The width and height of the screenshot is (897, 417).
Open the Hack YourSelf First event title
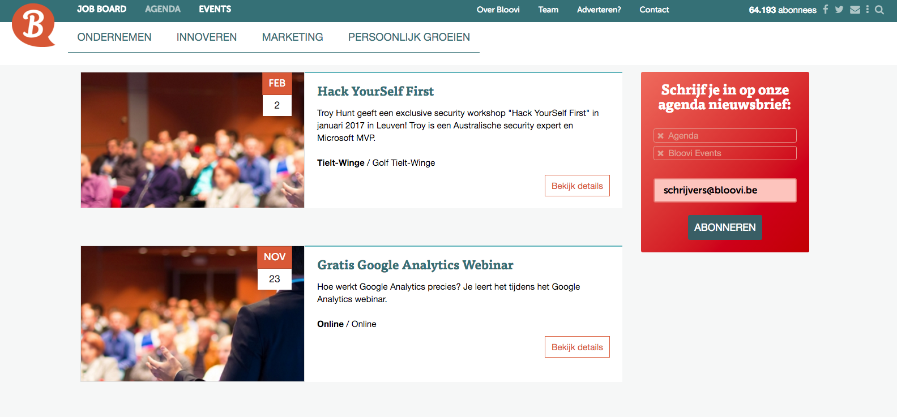point(375,92)
